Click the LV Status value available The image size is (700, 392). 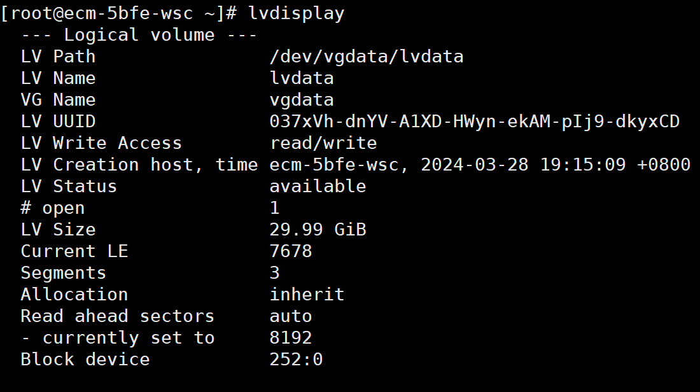[x=318, y=186]
